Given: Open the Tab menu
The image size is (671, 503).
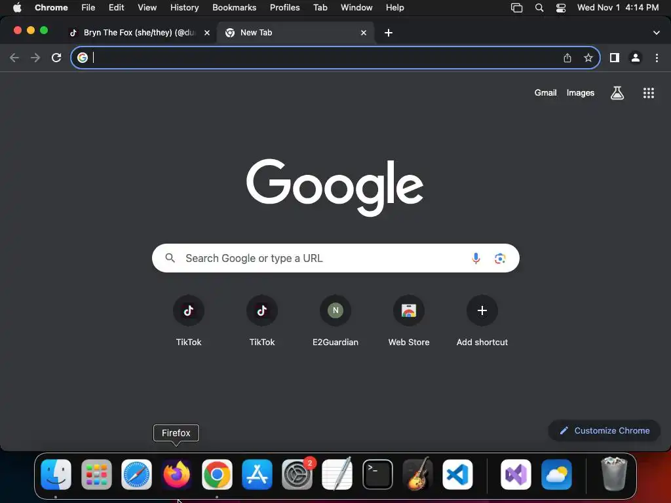Looking at the screenshot, I should (320, 8).
